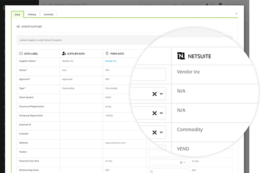Select the Linkedin row label
This screenshot has height=173, width=262.
pos(24,134)
